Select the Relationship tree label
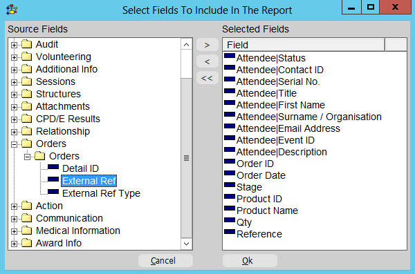 (x=63, y=131)
